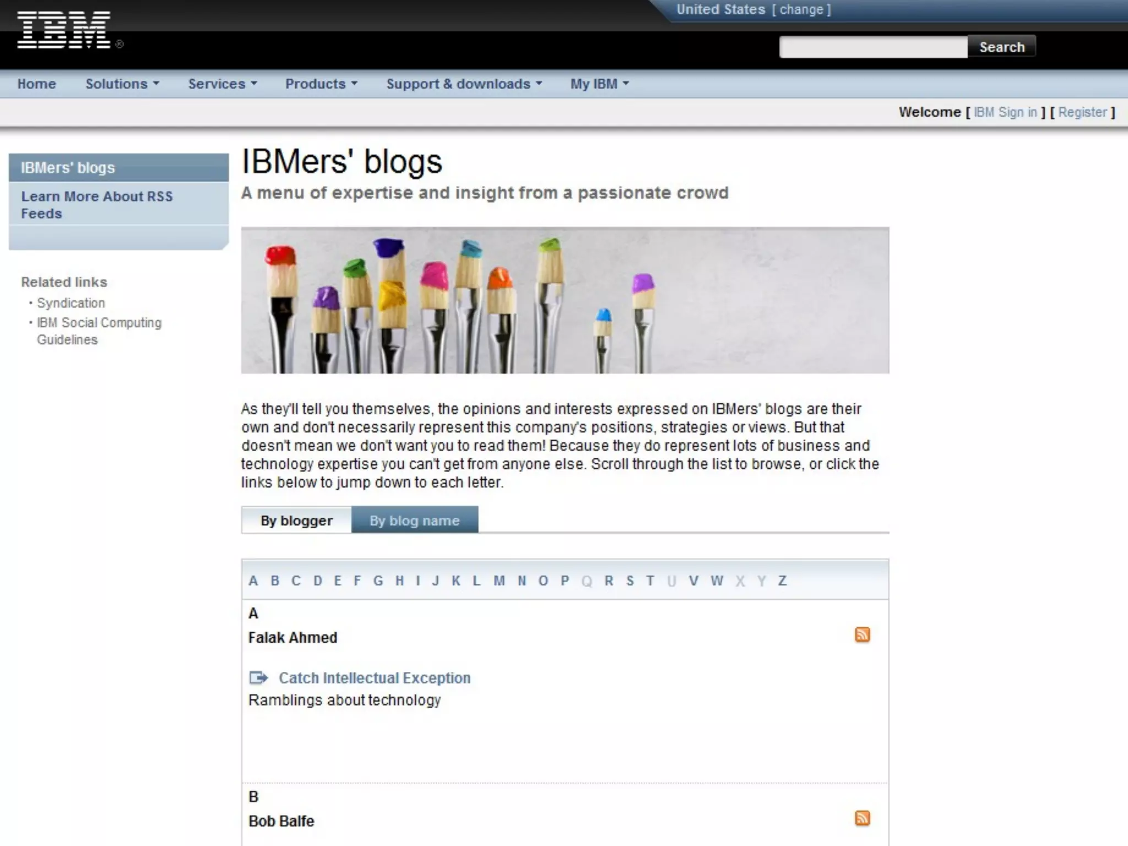Click into the search input field
Image resolution: width=1128 pixels, height=846 pixels.
click(x=872, y=47)
